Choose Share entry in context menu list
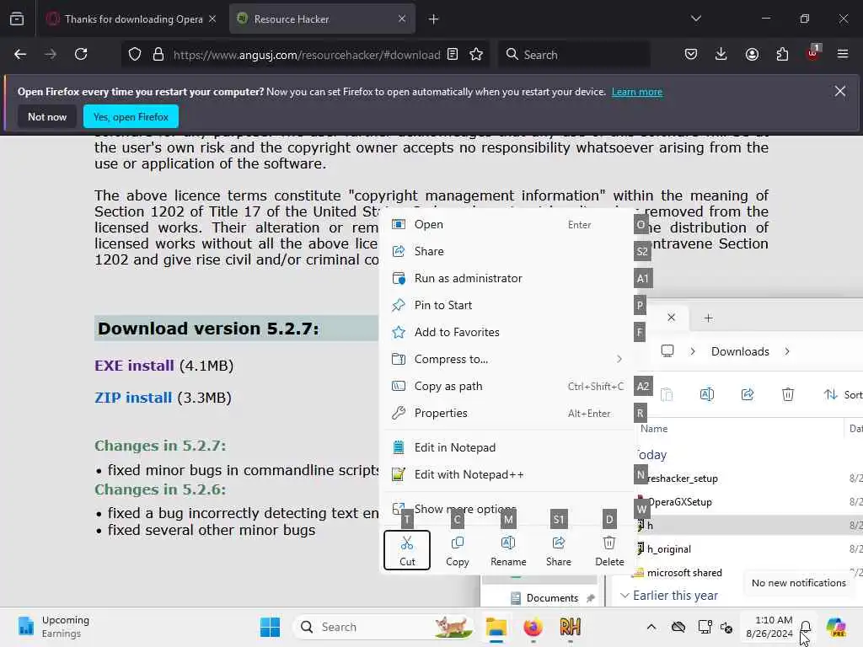 click(508, 251)
